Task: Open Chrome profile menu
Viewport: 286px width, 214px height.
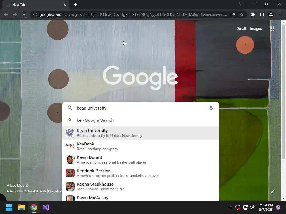Action: pos(271,14)
